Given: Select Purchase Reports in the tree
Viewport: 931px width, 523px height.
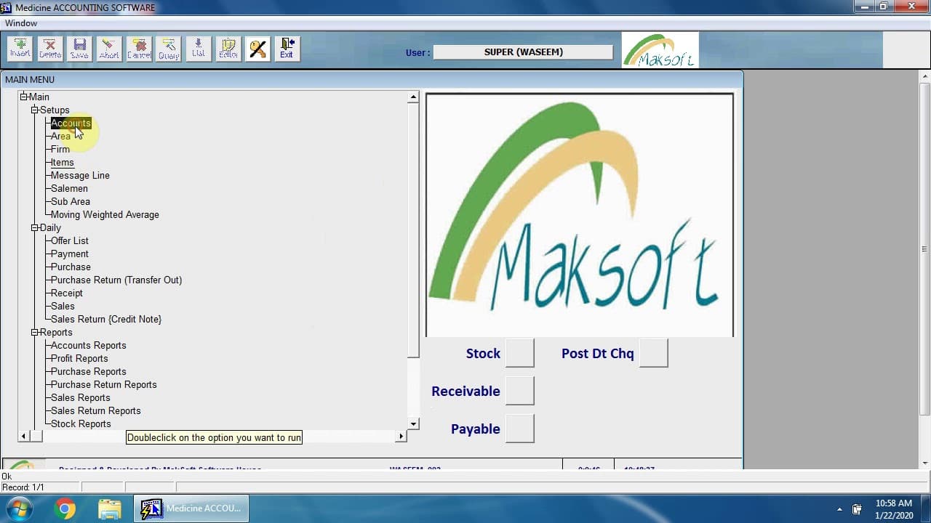Looking at the screenshot, I should coord(89,371).
